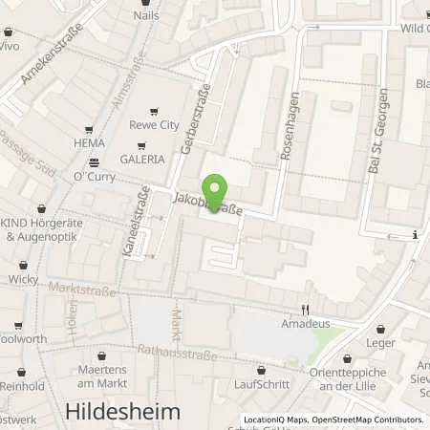Viewport: 430px width, 430px height.
Task: Click the HEMA store cart icon
Action: (x=89, y=130)
